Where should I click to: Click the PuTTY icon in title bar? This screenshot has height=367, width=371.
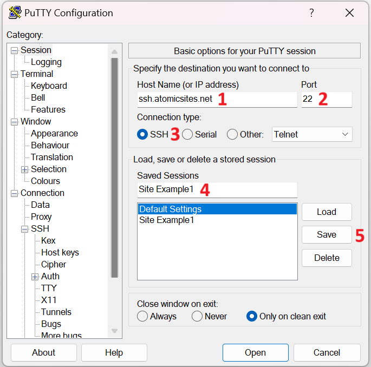[15, 13]
